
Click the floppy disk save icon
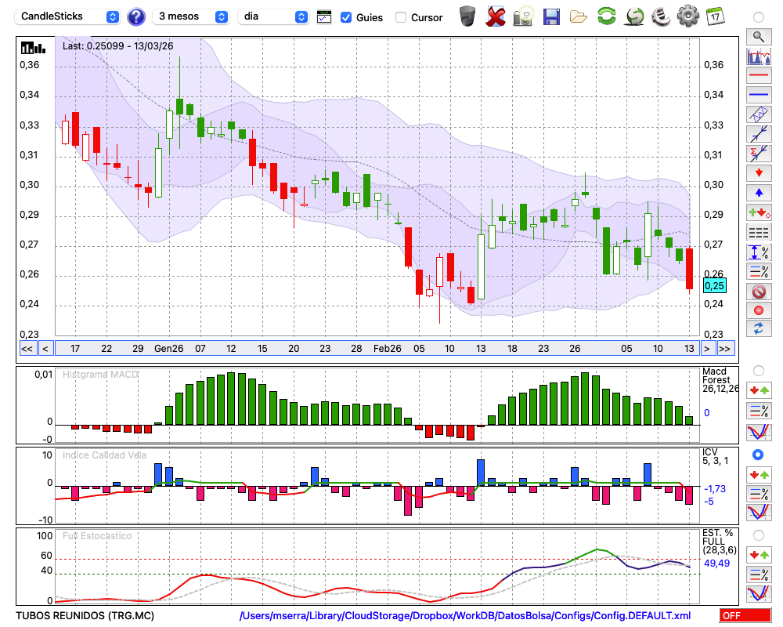[551, 16]
